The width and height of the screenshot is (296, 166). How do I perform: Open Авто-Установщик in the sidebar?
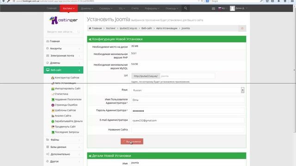65,83
